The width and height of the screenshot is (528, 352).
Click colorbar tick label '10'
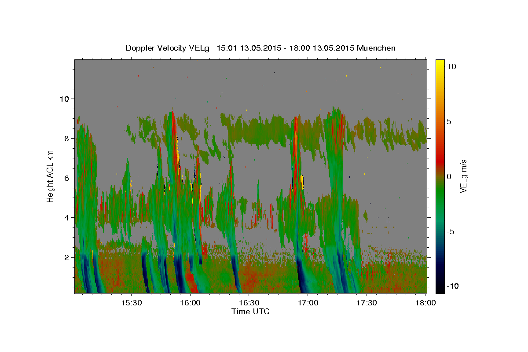coord(451,66)
